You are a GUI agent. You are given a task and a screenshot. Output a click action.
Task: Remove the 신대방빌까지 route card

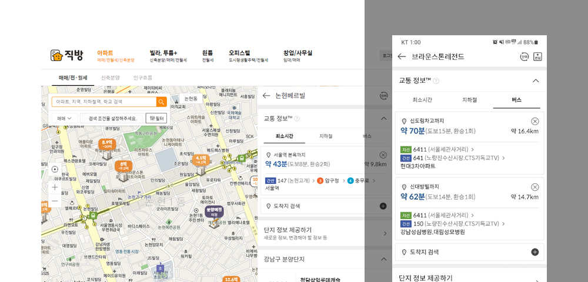pyautogui.click(x=535, y=187)
